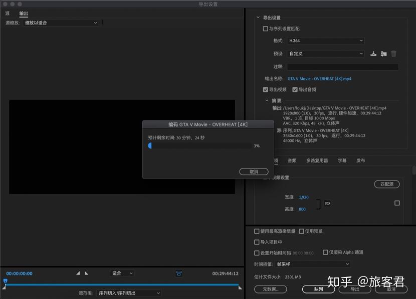The width and height of the screenshot is (416, 299).
Task: Toggle the width-height link icon
Action: [x=327, y=203]
